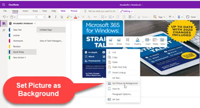Click the Spelling check icon
This screenshot has width=200, height=108.
[x=170, y=17]
